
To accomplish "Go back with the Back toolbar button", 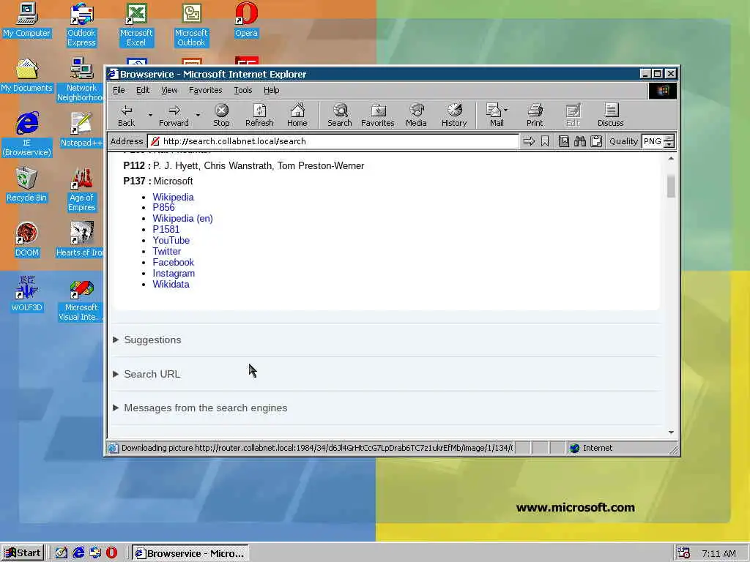I will [x=126, y=116].
